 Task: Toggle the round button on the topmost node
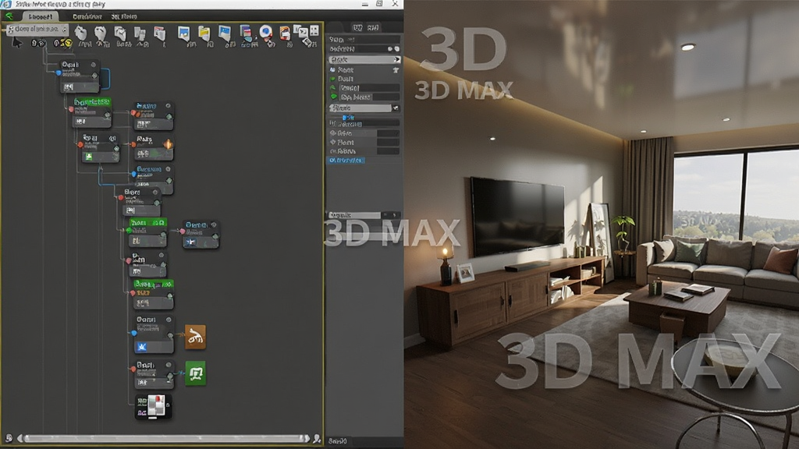pos(94,65)
